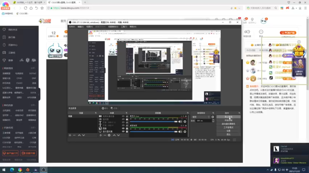309x173 pixels.
Task: Click the 启动虚拟摄像机 virtual camera button
Action: 228,124
